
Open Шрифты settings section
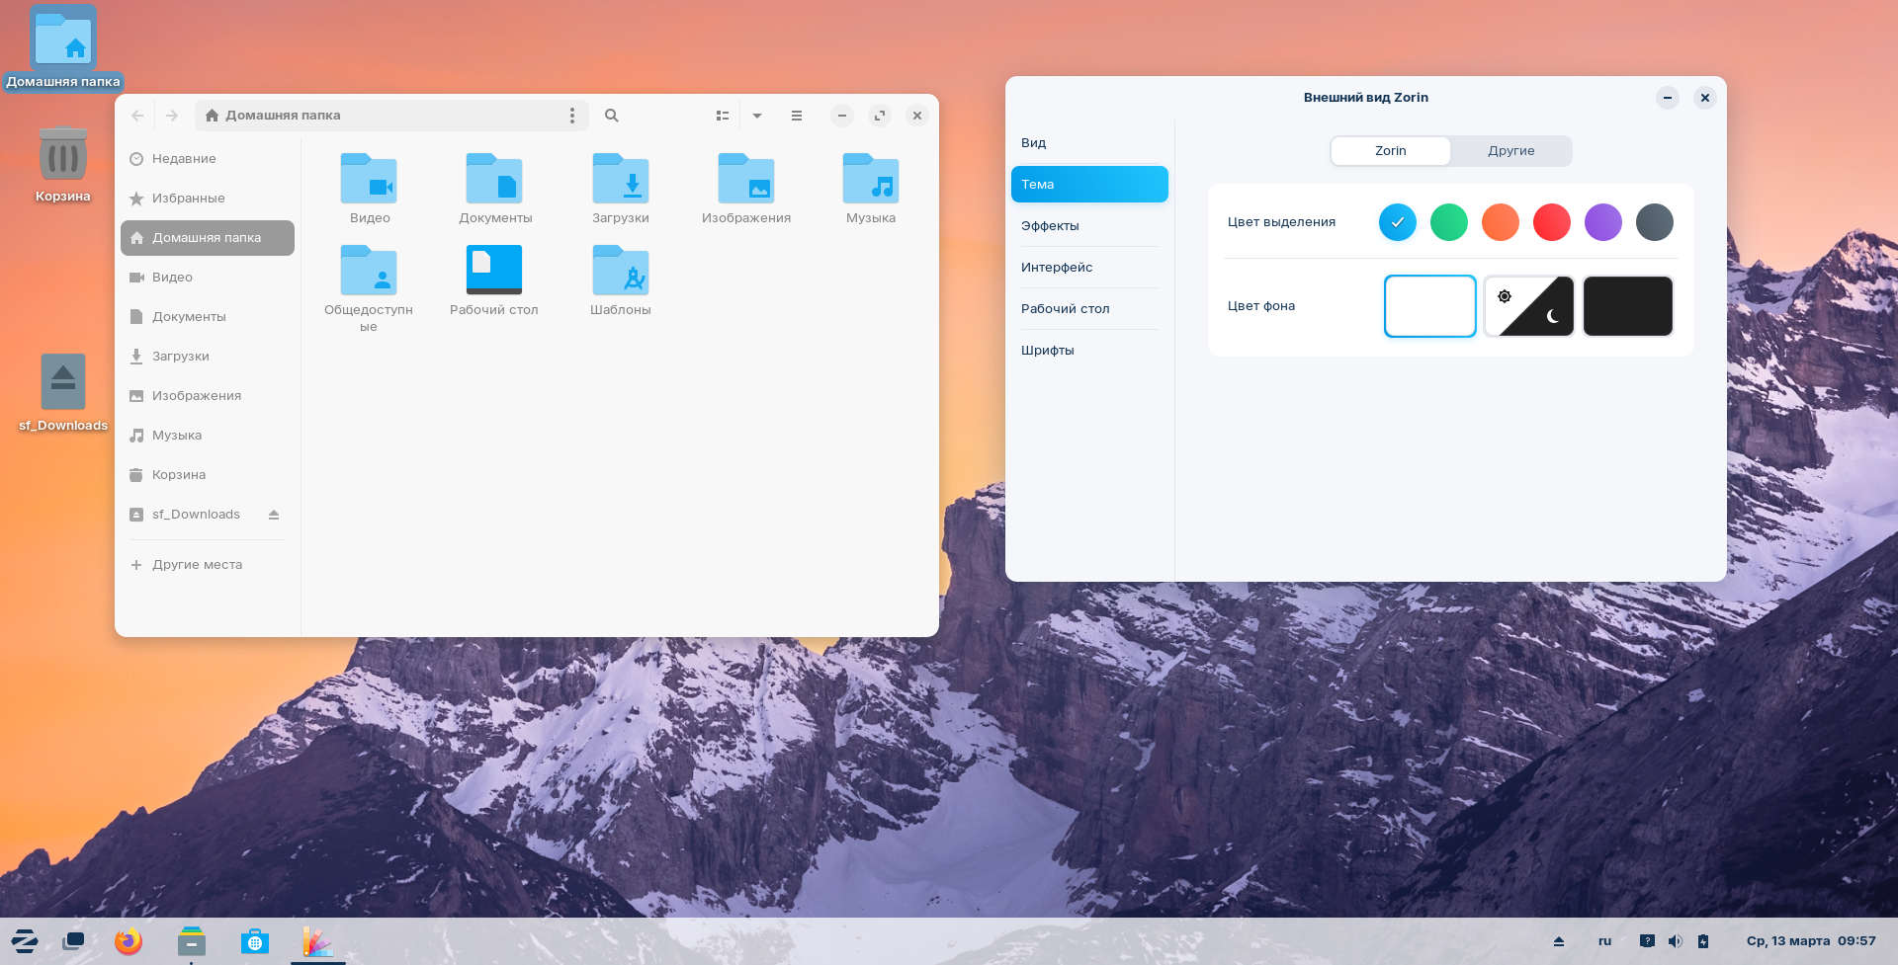click(1048, 351)
